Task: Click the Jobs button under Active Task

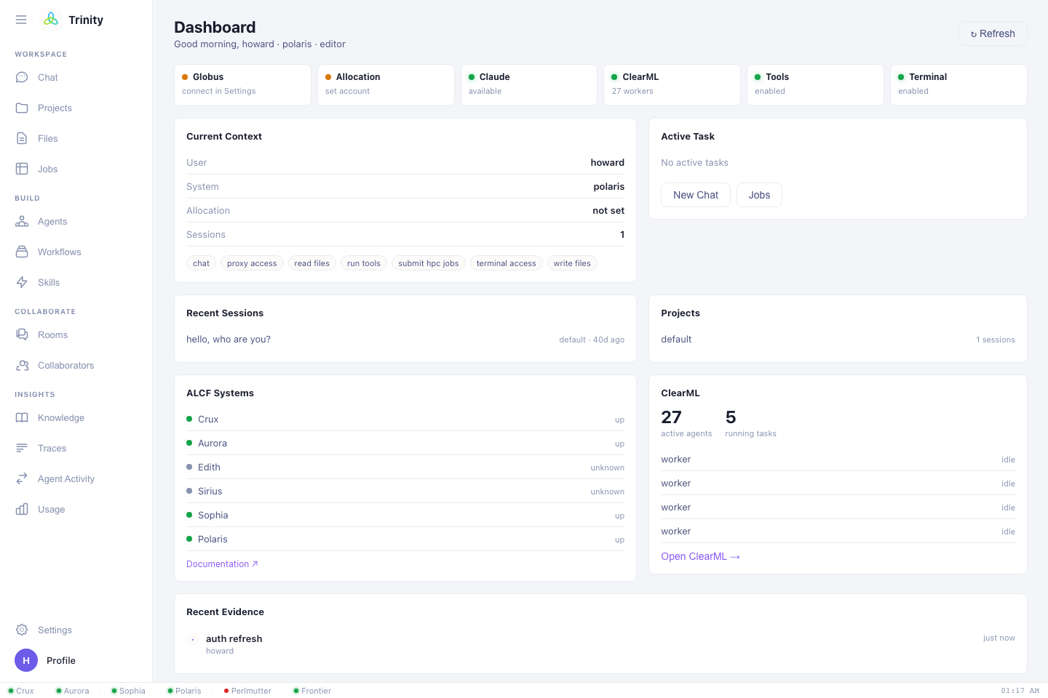Action: click(x=759, y=195)
